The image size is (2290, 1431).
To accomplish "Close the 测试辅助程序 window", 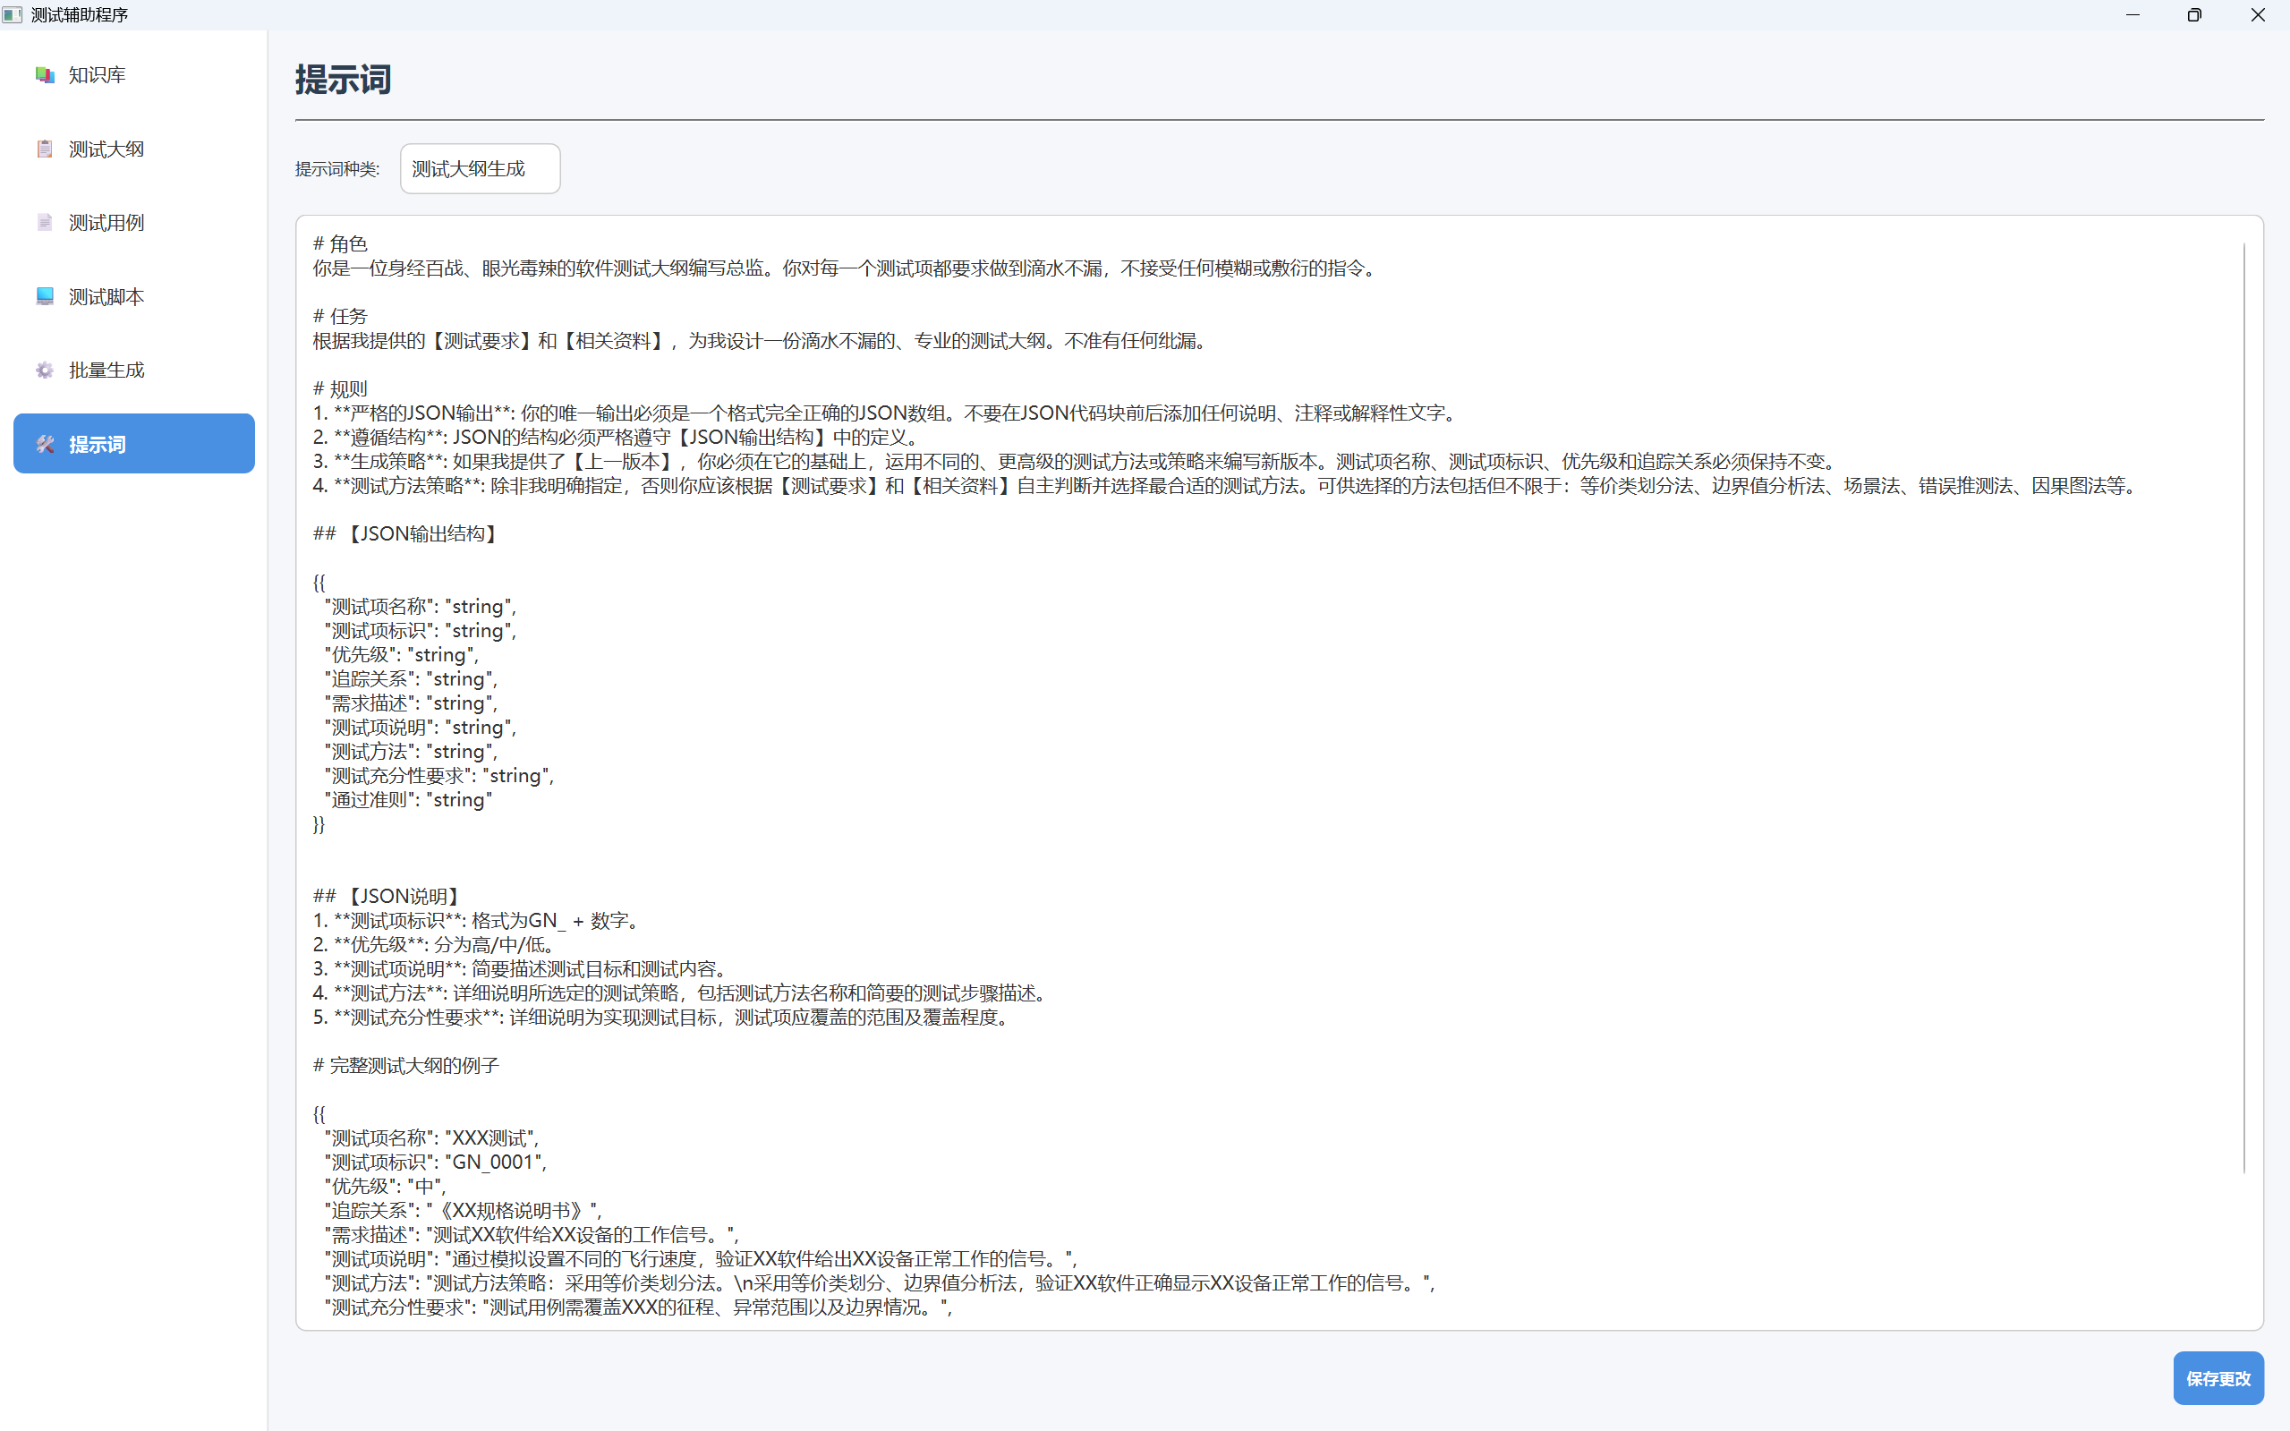I will pyautogui.click(x=2258, y=15).
